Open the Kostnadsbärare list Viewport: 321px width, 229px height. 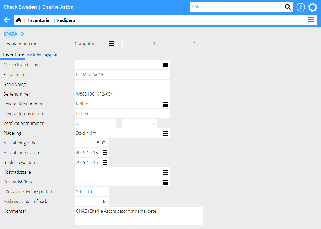tap(166, 182)
